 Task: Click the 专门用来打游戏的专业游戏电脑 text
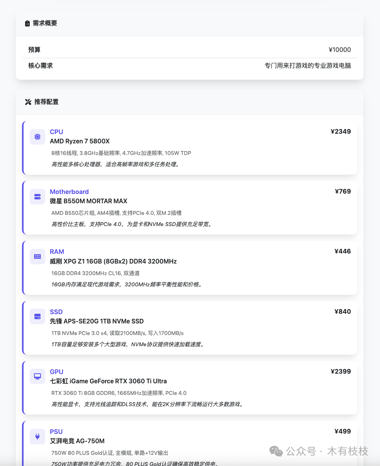308,66
